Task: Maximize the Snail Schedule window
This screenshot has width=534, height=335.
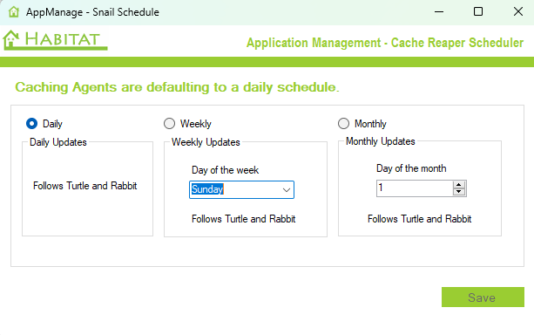Action: 478,12
